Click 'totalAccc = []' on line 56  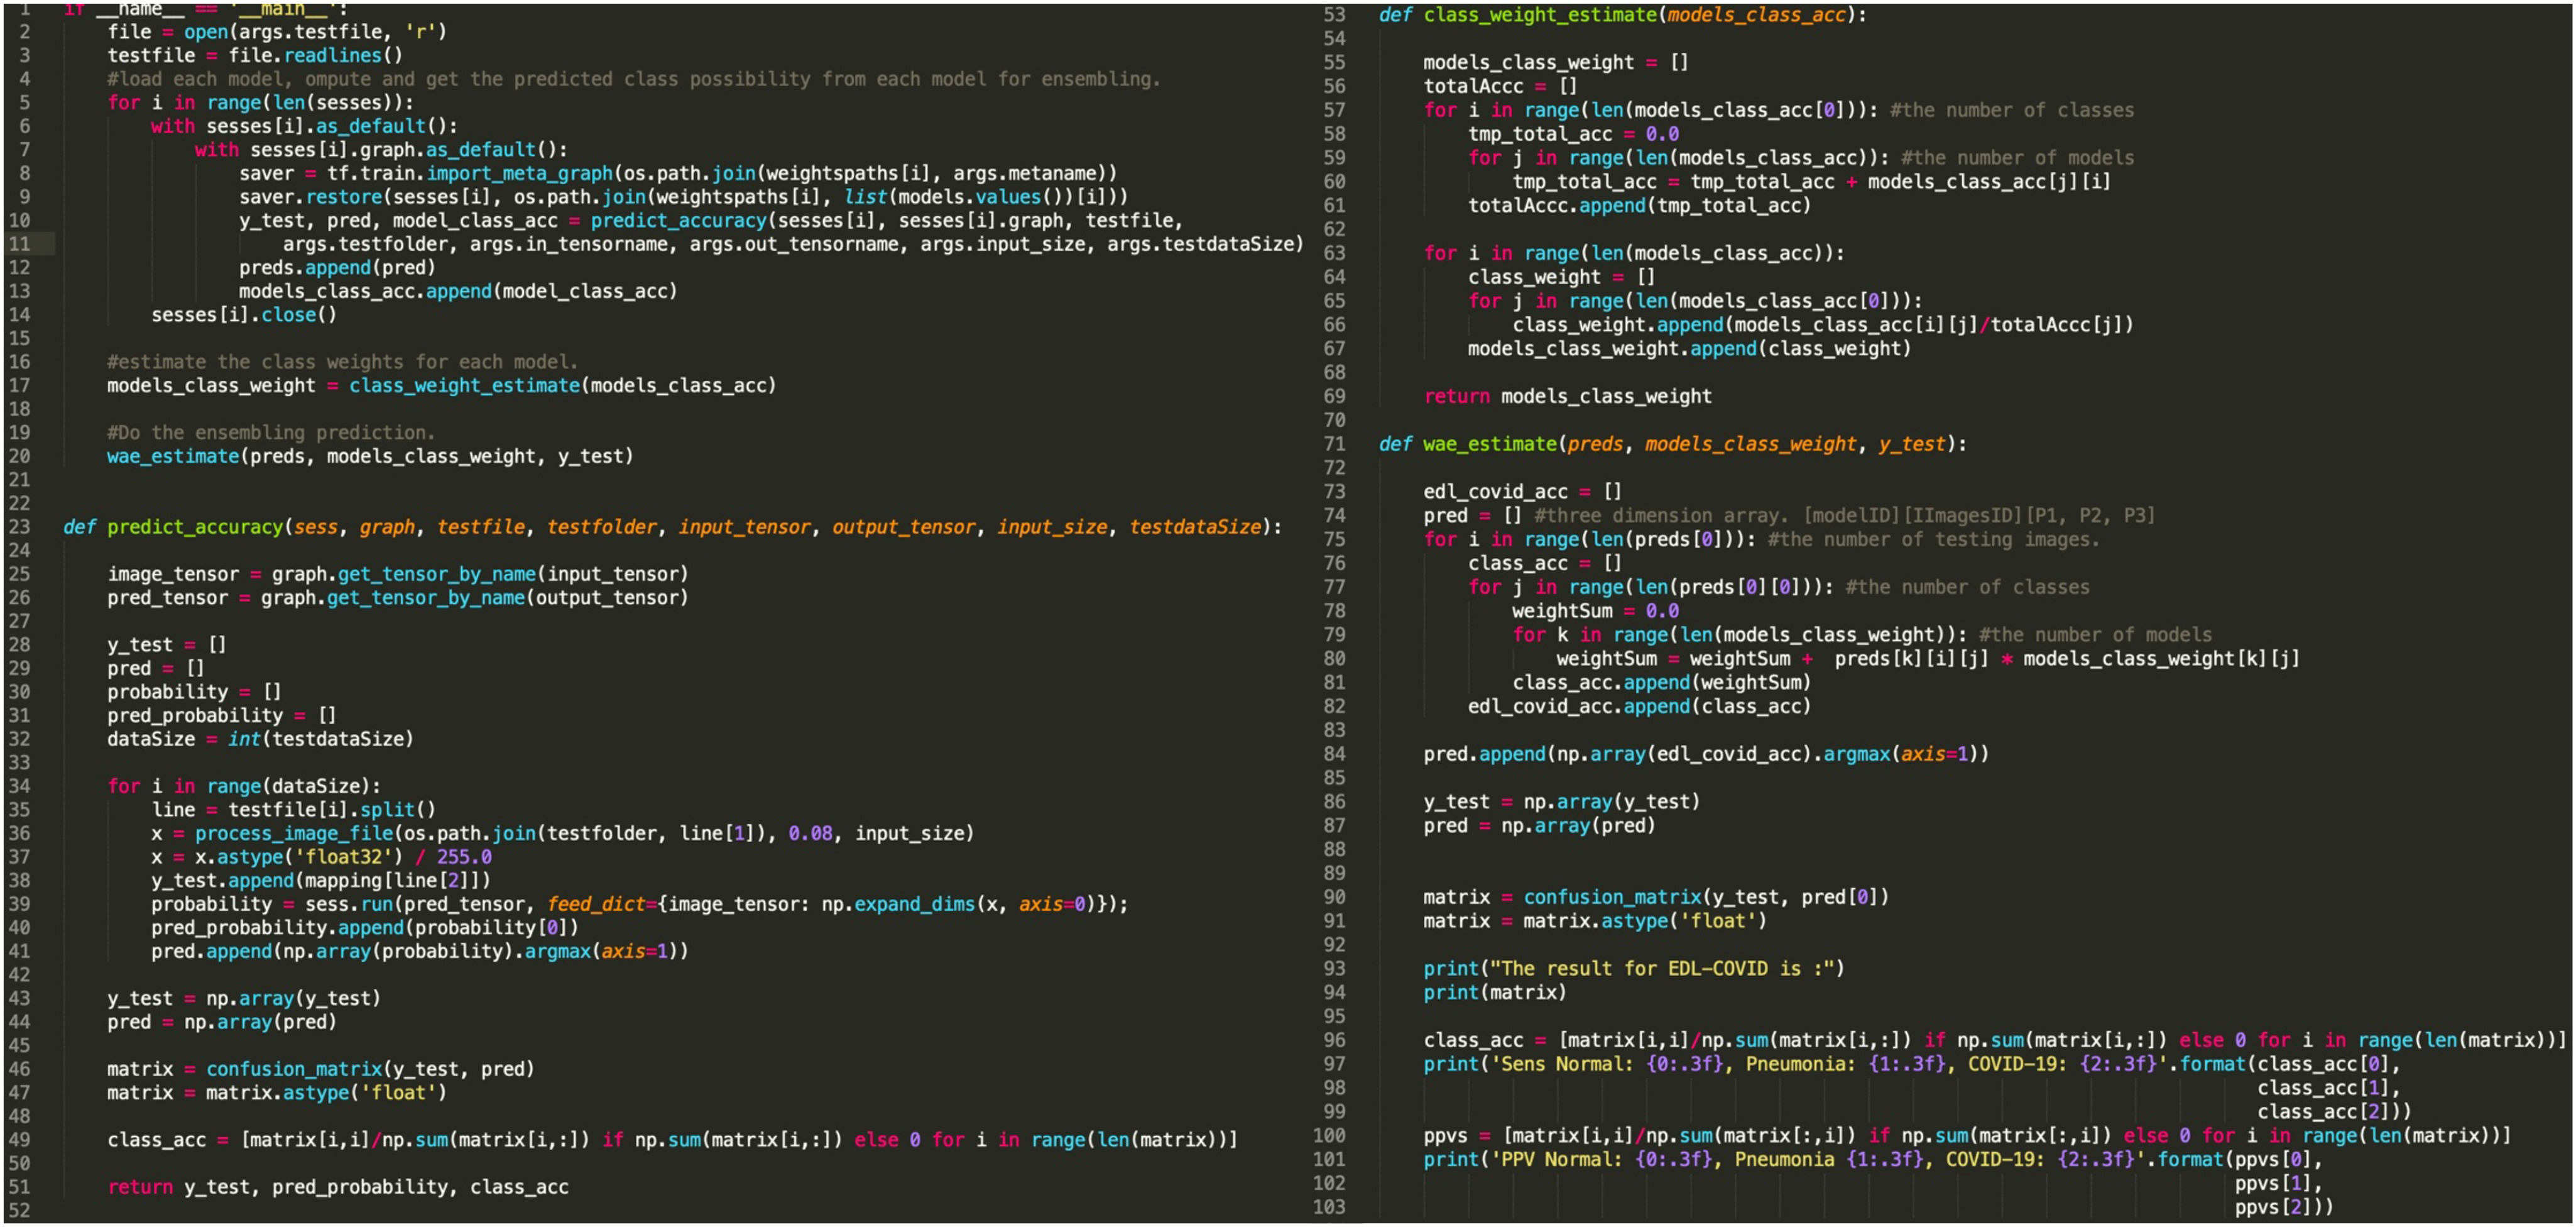[x=1500, y=86]
